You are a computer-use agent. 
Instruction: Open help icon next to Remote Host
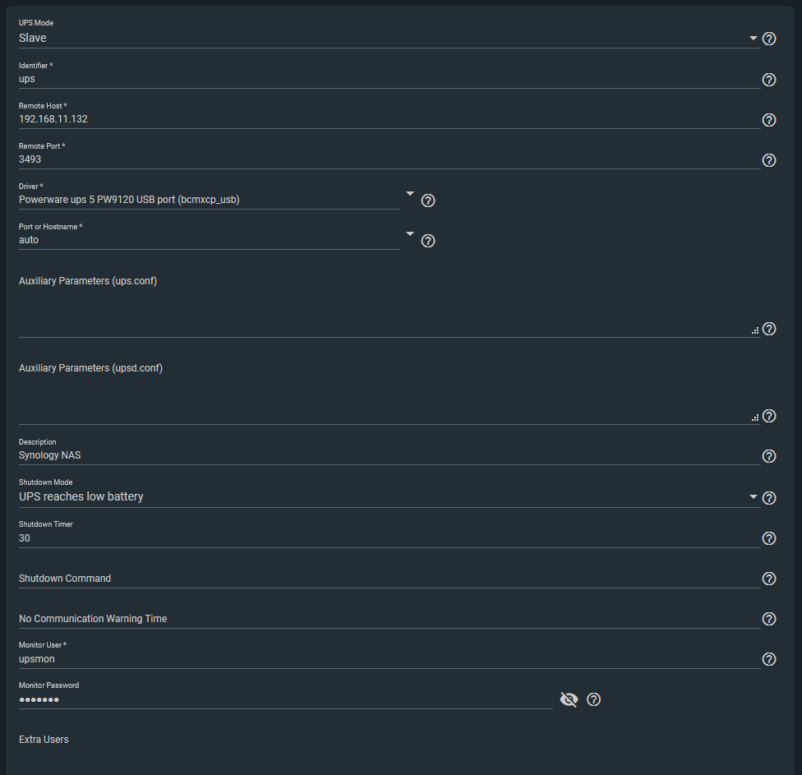pyautogui.click(x=769, y=120)
